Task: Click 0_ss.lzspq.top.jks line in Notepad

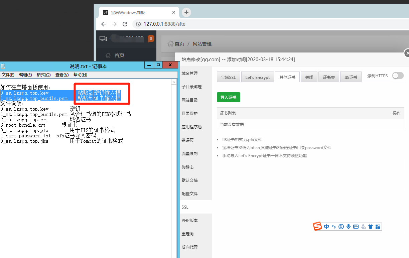Action: pos(62,141)
